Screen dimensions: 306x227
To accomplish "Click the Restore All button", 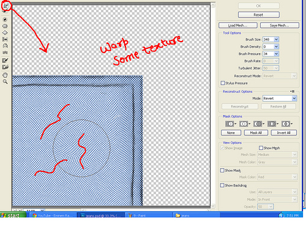I will (x=278, y=106).
